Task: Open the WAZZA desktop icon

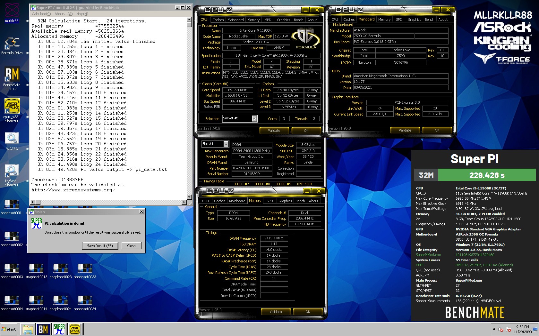Action: coord(12,141)
